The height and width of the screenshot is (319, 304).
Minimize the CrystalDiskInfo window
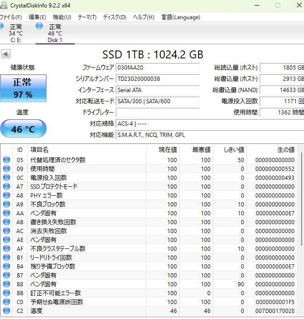click(257, 6)
